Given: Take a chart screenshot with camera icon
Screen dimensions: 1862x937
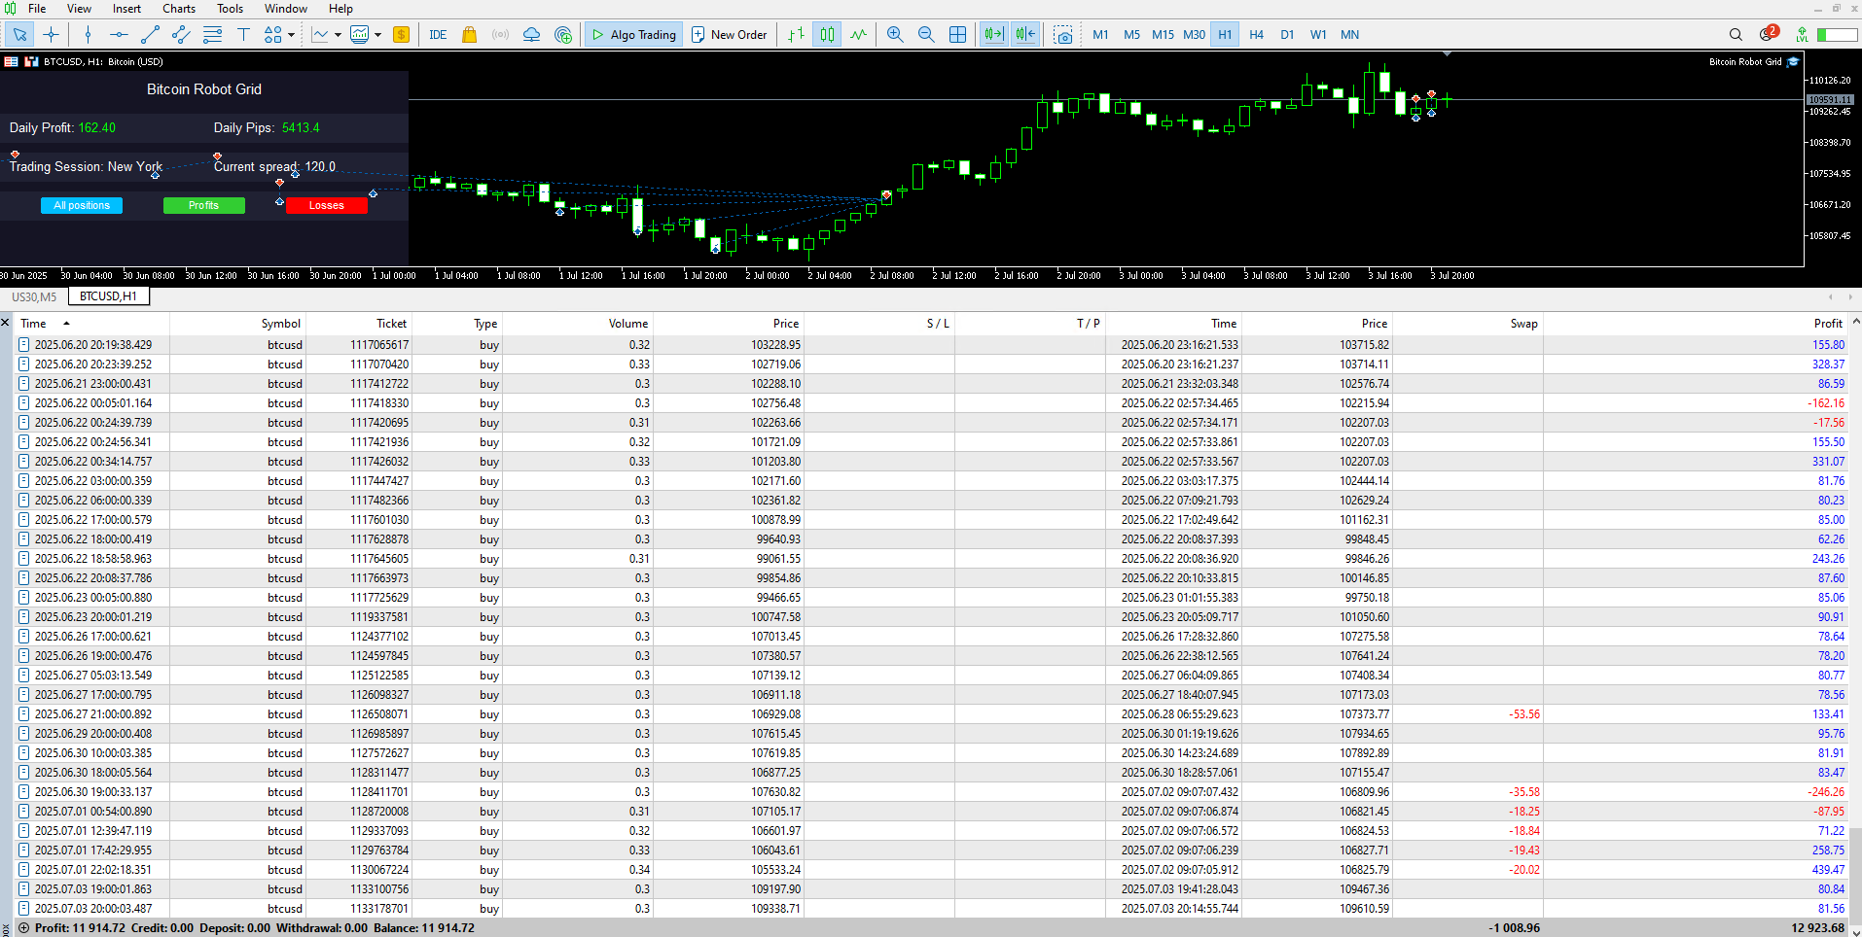Looking at the screenshot, I should pyautogui.click(x=1063, y=35).
